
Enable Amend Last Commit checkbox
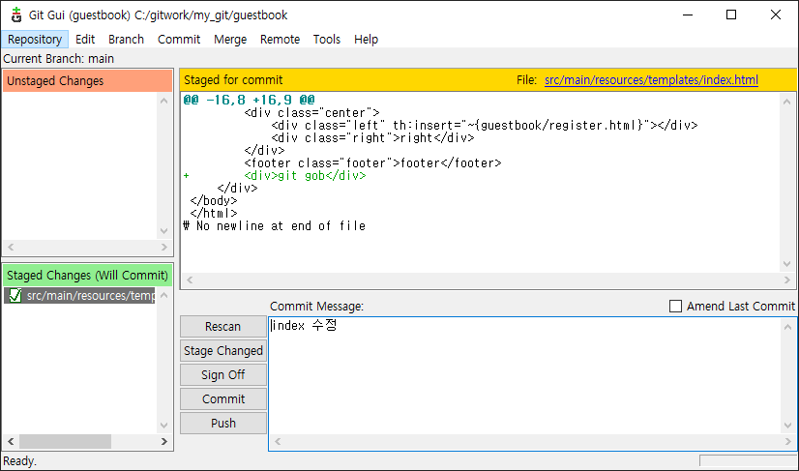[675, 307]
